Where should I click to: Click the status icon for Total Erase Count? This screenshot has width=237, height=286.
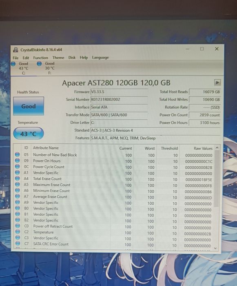pos(17,179)
